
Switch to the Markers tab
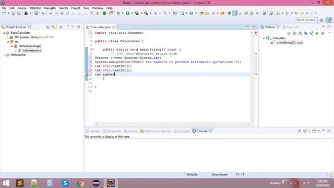(x=93, y=131)
